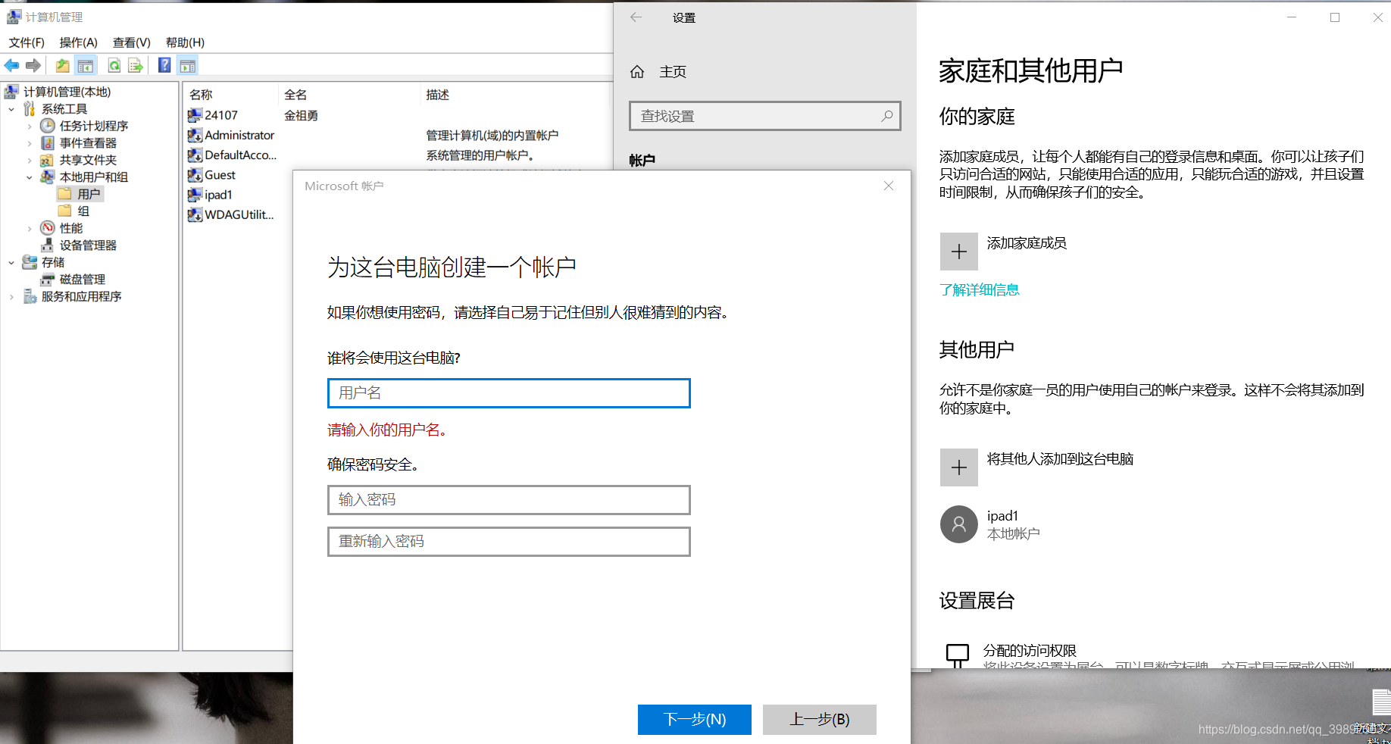This screenshot has height=744, width=1391.
Task: Click the plus icon for 添加家庭成员
Action: tap(959, 252)
